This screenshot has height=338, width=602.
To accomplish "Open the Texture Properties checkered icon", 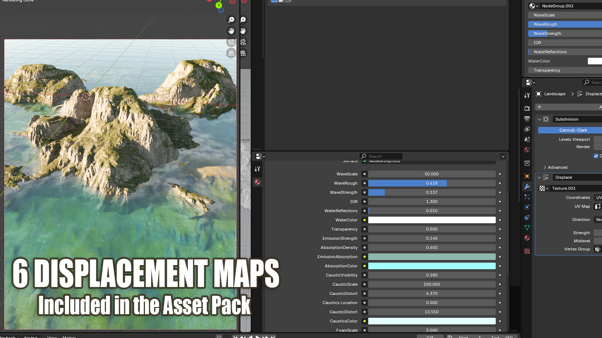I will click(x=527, y=251).
